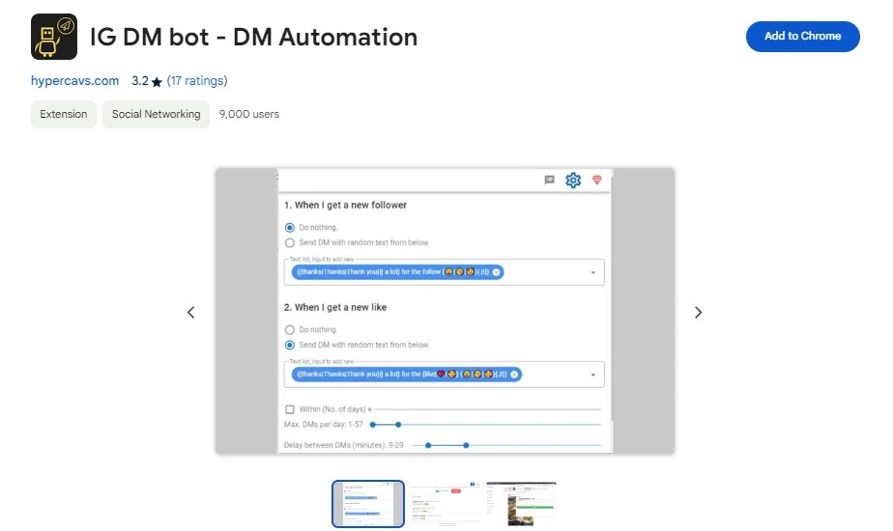
Task: Click the "1. When I get a new follower" heading
Action: [345, 205]
